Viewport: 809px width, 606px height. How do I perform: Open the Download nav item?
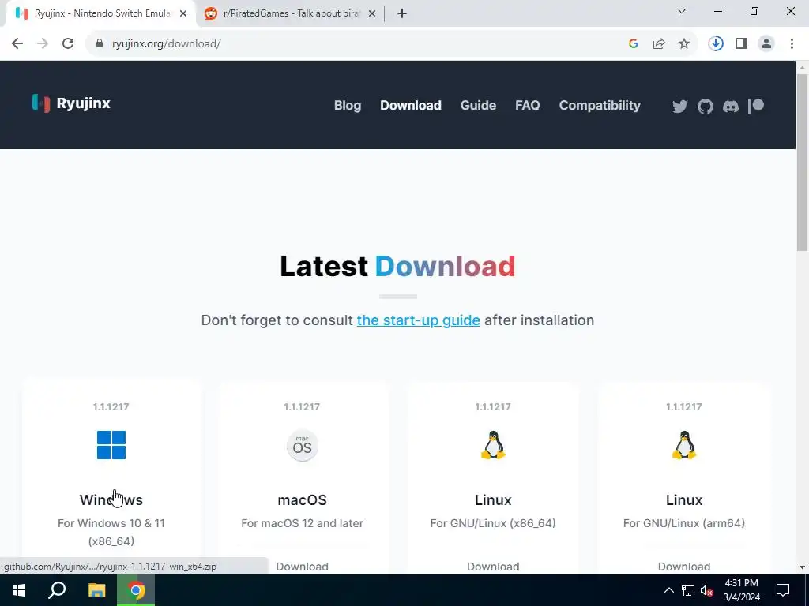pos(411,106)
